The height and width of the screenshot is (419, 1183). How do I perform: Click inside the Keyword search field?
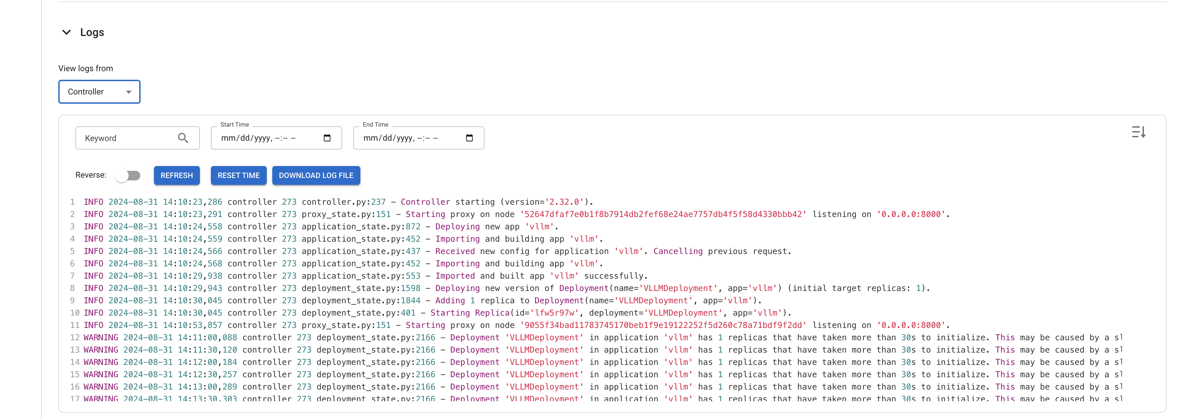(x=124, y=138)
